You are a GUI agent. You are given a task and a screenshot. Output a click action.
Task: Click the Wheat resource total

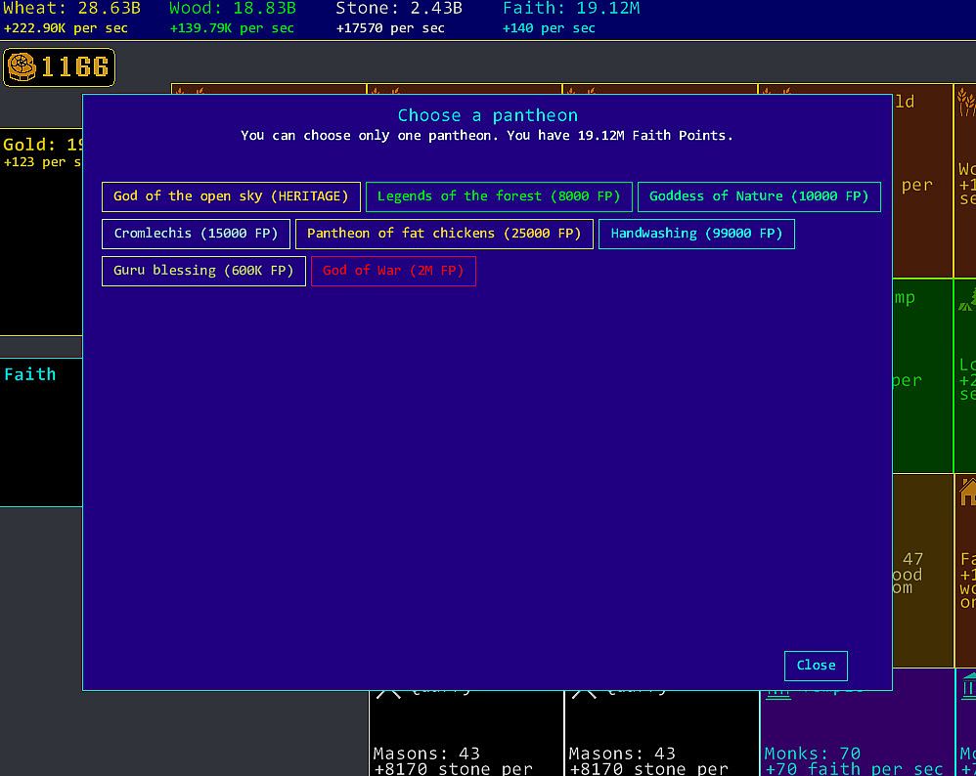pyautogui.click(x=72, y=8)
